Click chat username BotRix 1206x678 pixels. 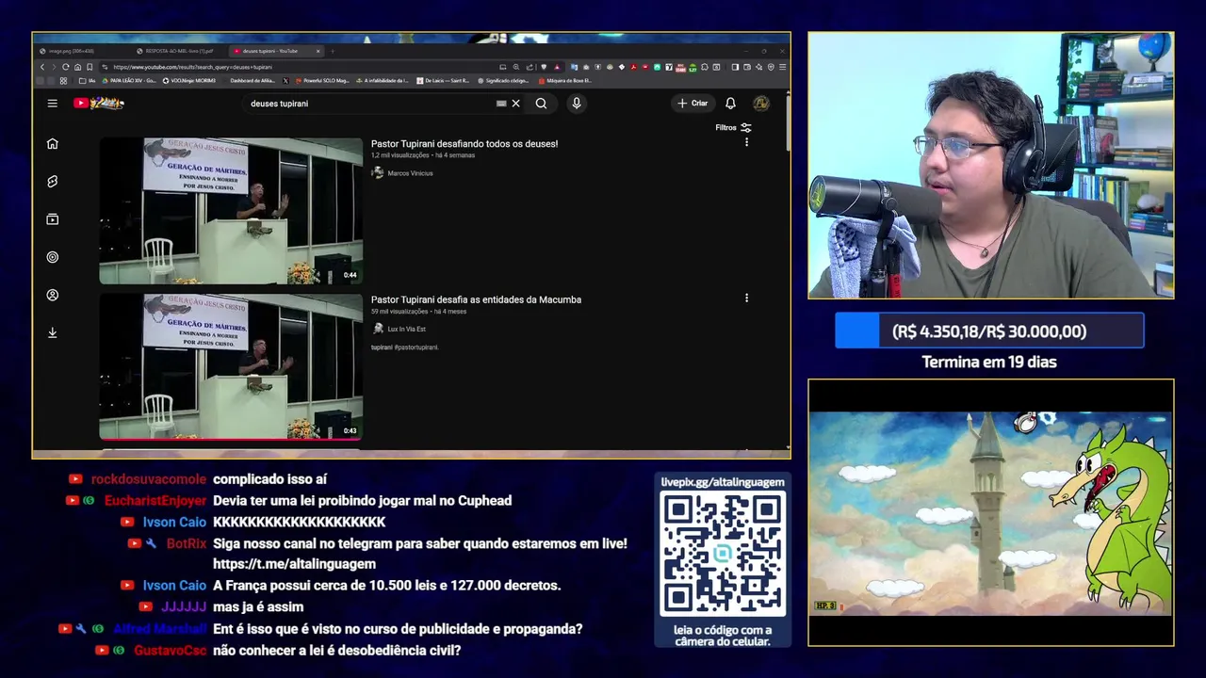click(x=187, y=543)
